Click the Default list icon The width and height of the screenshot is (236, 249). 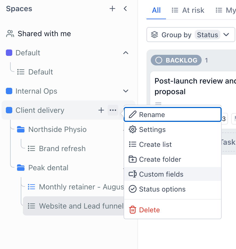[21, 72]
